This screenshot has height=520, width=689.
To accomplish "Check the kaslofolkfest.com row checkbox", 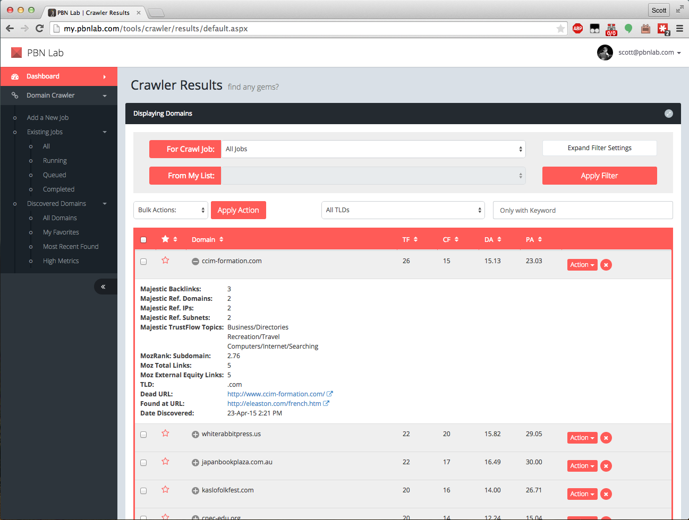I will tap(143, 491).
